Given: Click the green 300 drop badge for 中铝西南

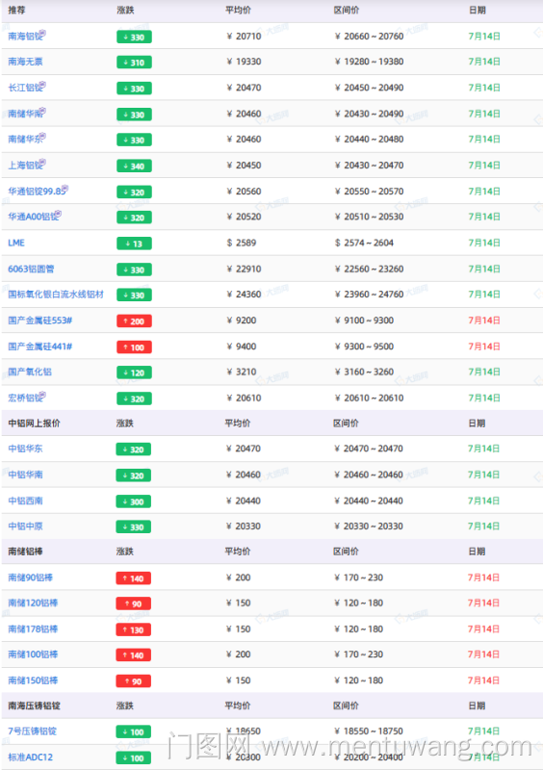Looking at the screenshot, I should [x=134, y=501].
